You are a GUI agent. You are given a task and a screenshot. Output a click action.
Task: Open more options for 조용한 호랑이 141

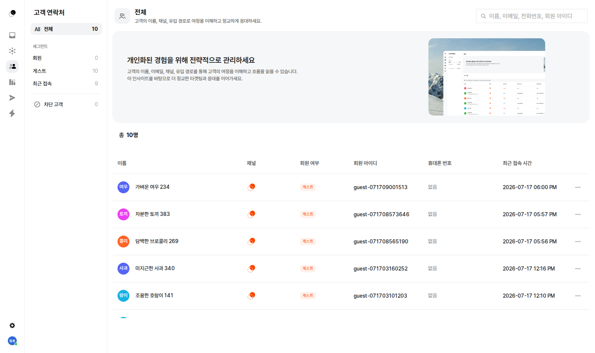(578, 296)
